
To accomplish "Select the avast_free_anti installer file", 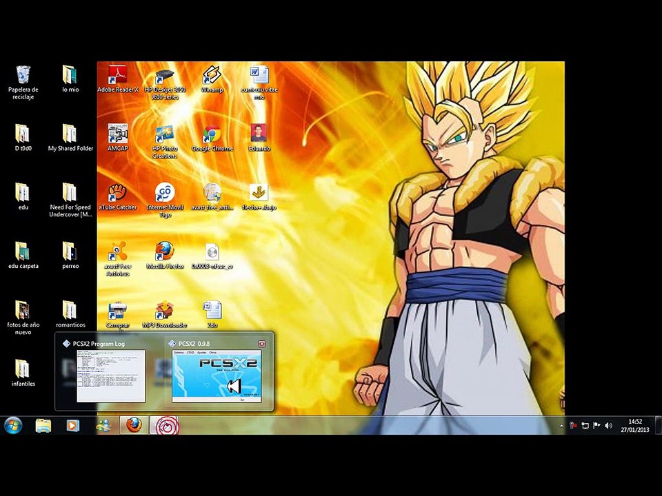I will coord(212,193).
